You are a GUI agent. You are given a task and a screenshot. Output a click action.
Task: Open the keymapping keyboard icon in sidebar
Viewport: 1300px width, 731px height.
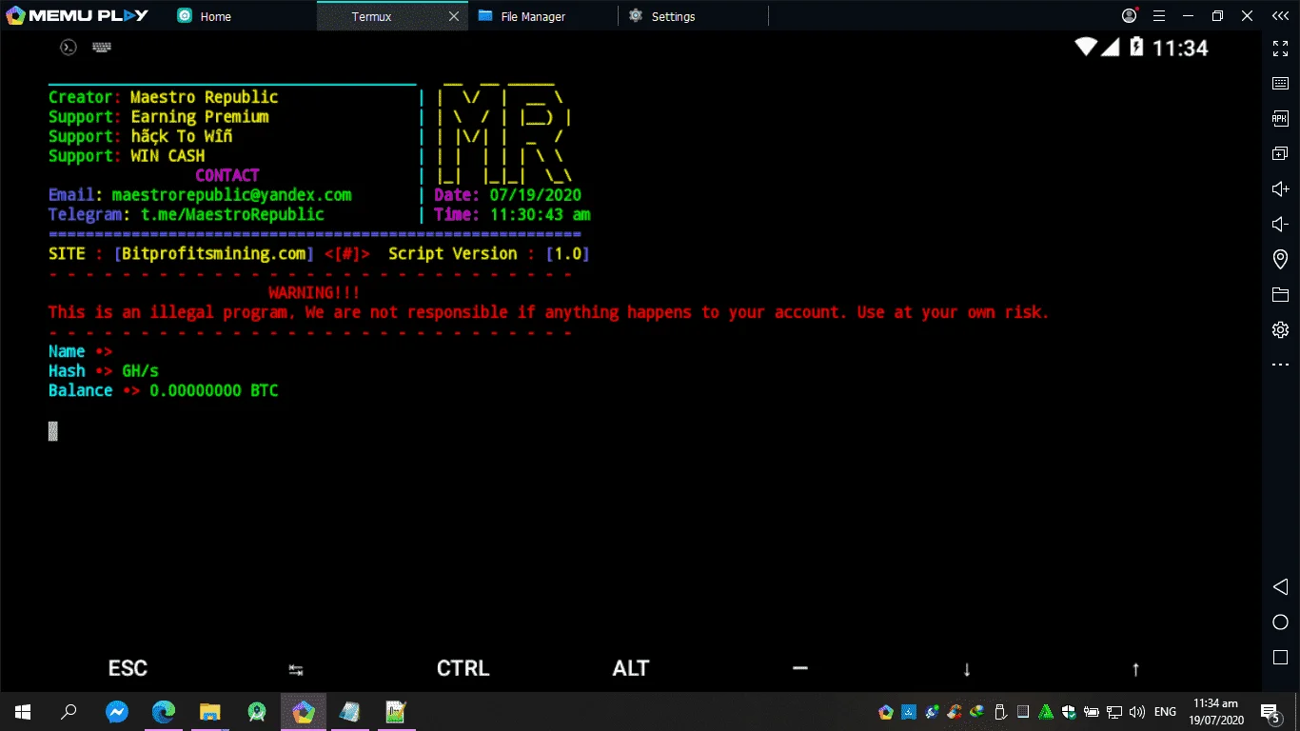pos(1280,84)
